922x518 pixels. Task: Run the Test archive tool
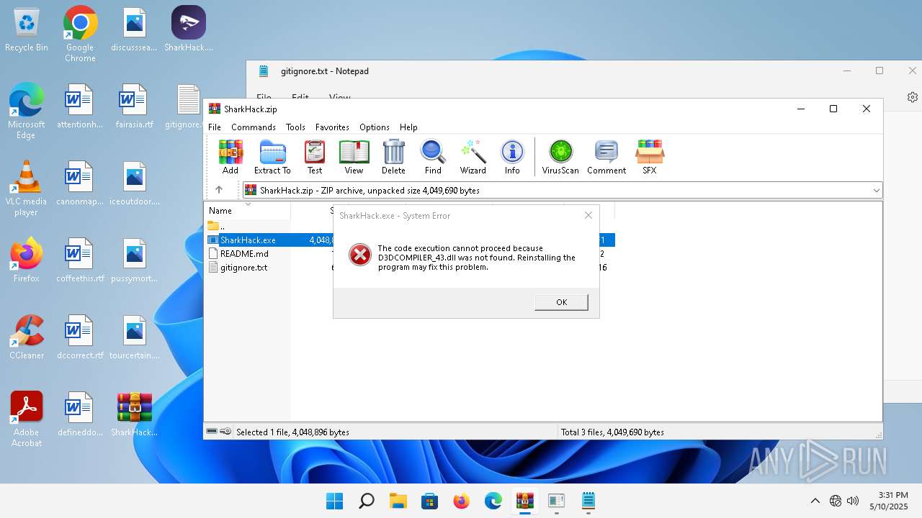(315, 157)
